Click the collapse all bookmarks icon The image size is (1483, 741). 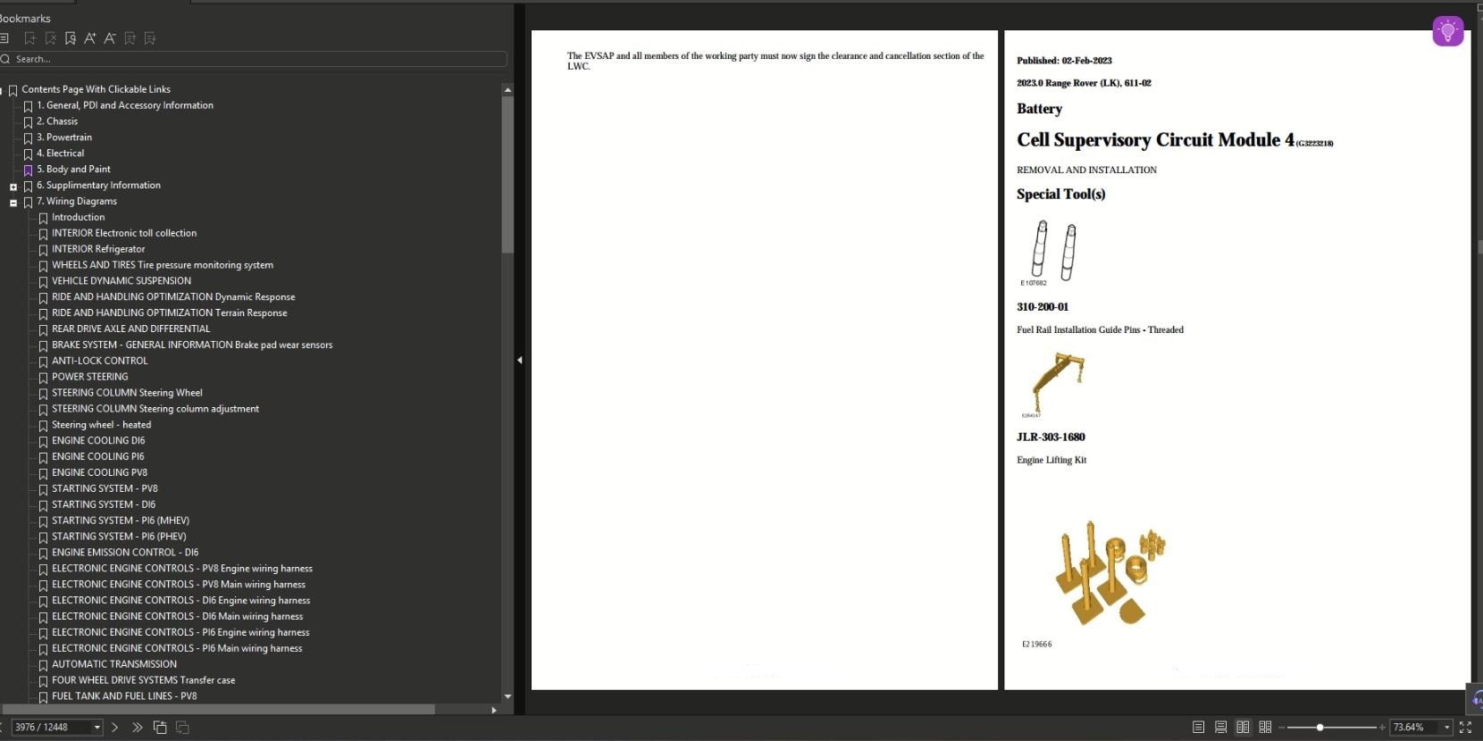coord(149,38)
